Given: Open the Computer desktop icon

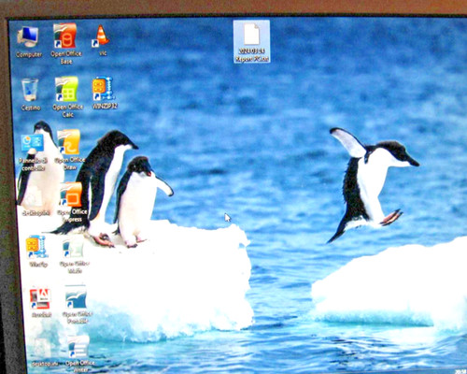Looking at the screenshot, I should (28, 41).
